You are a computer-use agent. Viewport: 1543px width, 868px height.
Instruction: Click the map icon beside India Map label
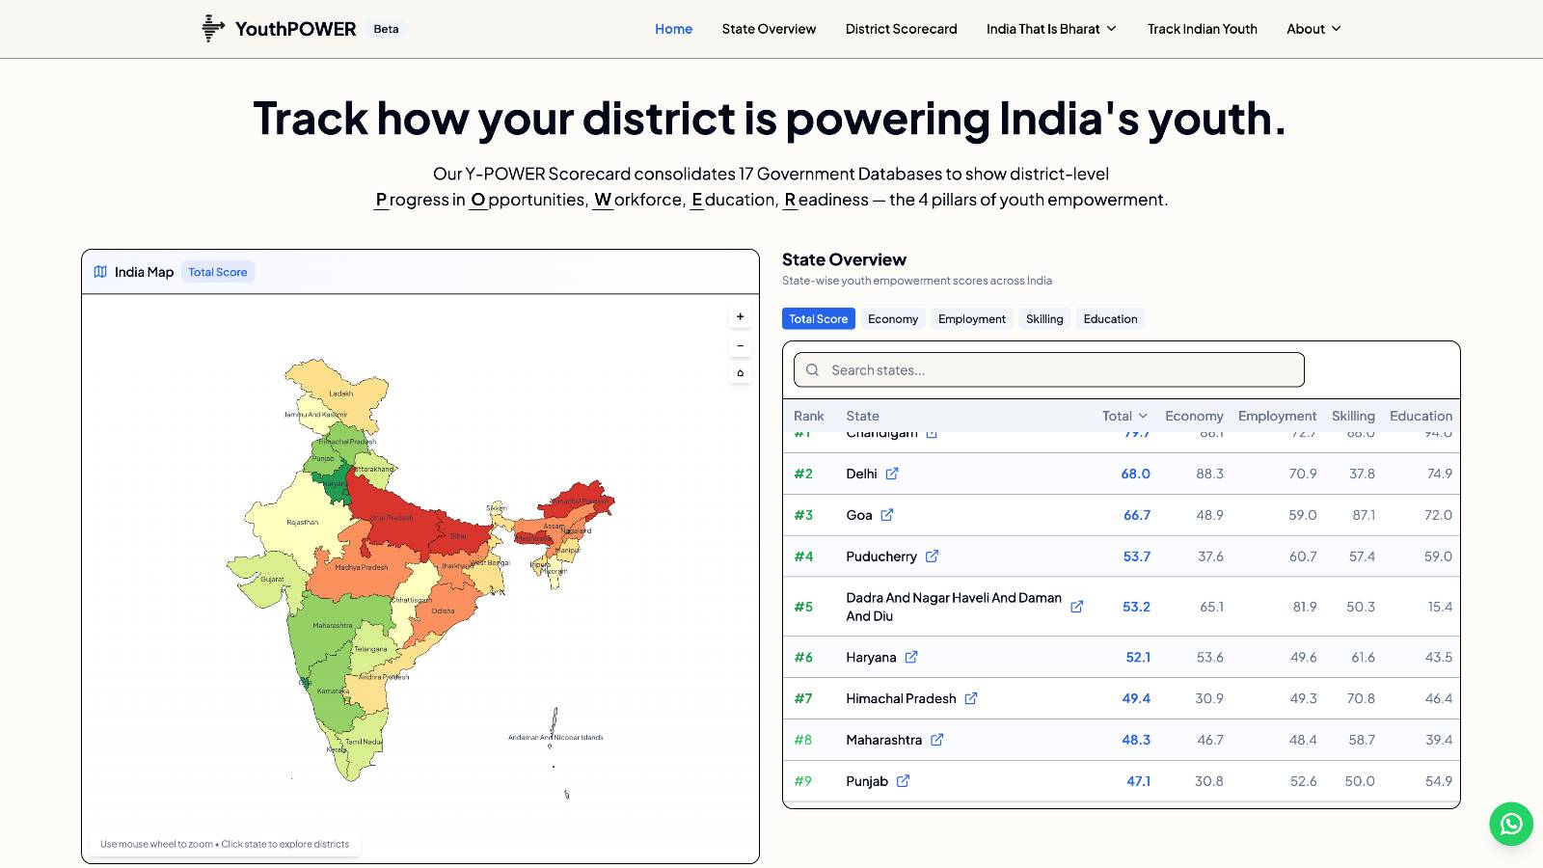[x=100, y=271]
